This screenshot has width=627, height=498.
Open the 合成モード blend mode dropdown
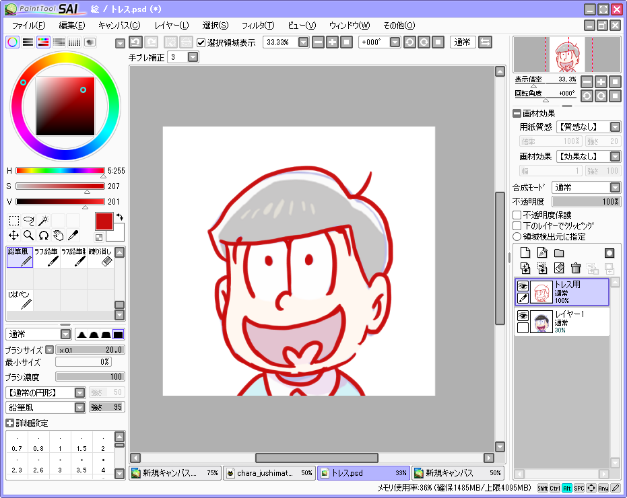615,187
